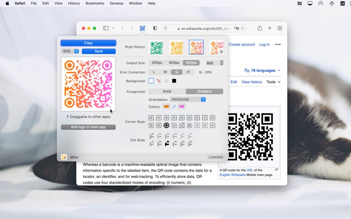The image size is (351, 219).
Task: Click the Log in link
Action: (265, 45)
